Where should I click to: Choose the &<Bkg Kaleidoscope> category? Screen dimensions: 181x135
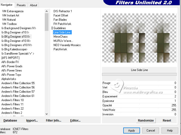point(14,49)
